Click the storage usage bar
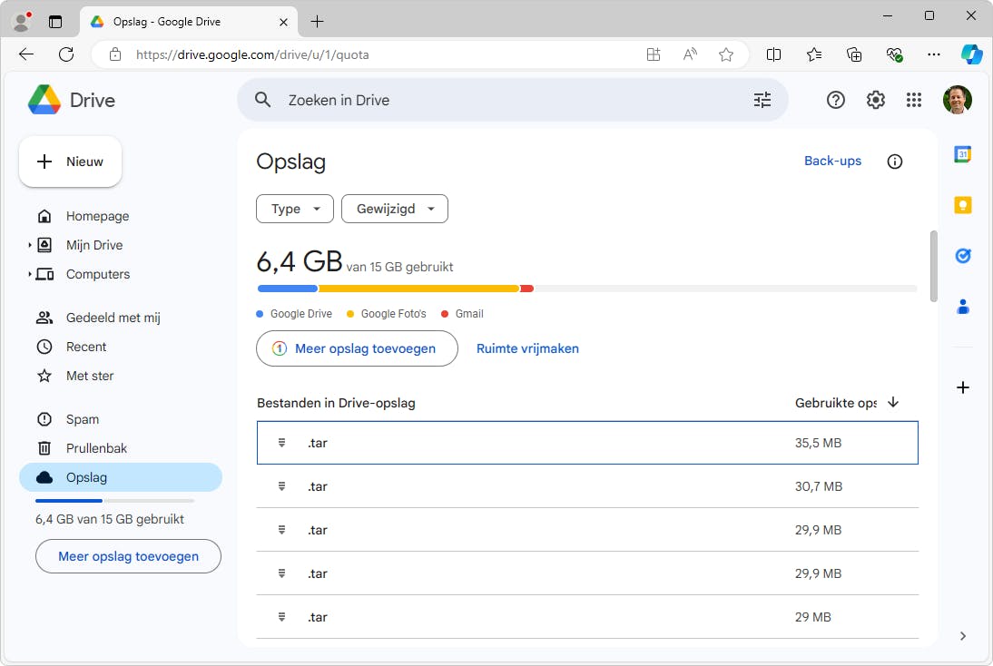 pyautogui.click(x=586, y=289)
